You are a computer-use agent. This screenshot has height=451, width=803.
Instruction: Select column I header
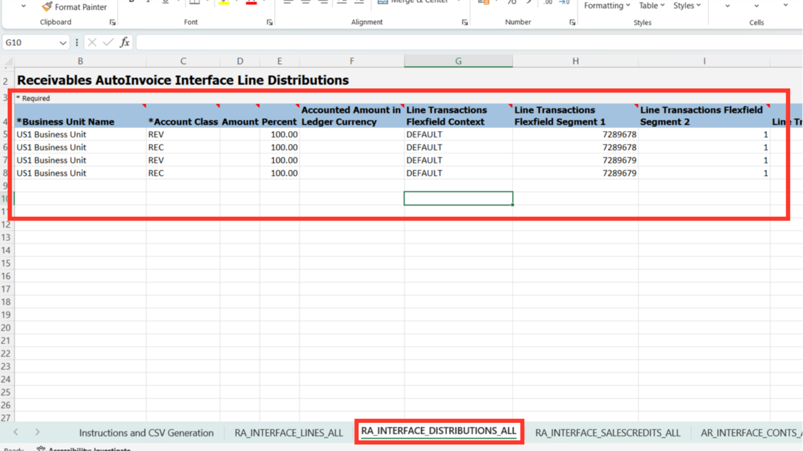[704, 62]
